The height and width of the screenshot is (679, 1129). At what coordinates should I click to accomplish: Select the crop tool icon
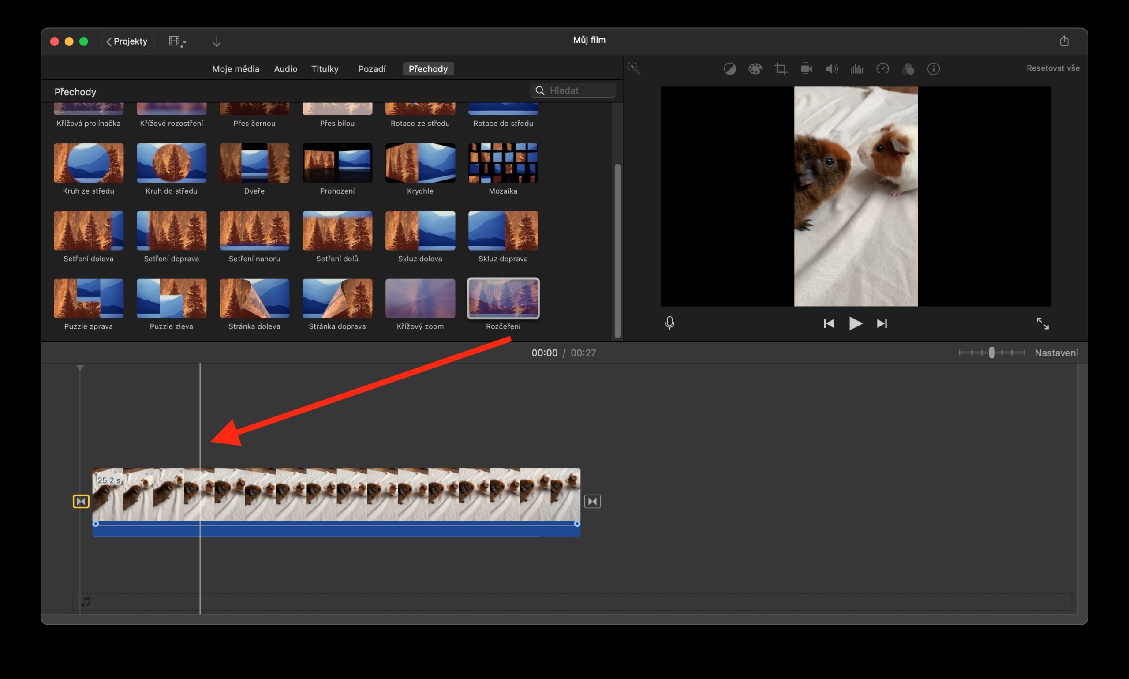click(781, 69)
